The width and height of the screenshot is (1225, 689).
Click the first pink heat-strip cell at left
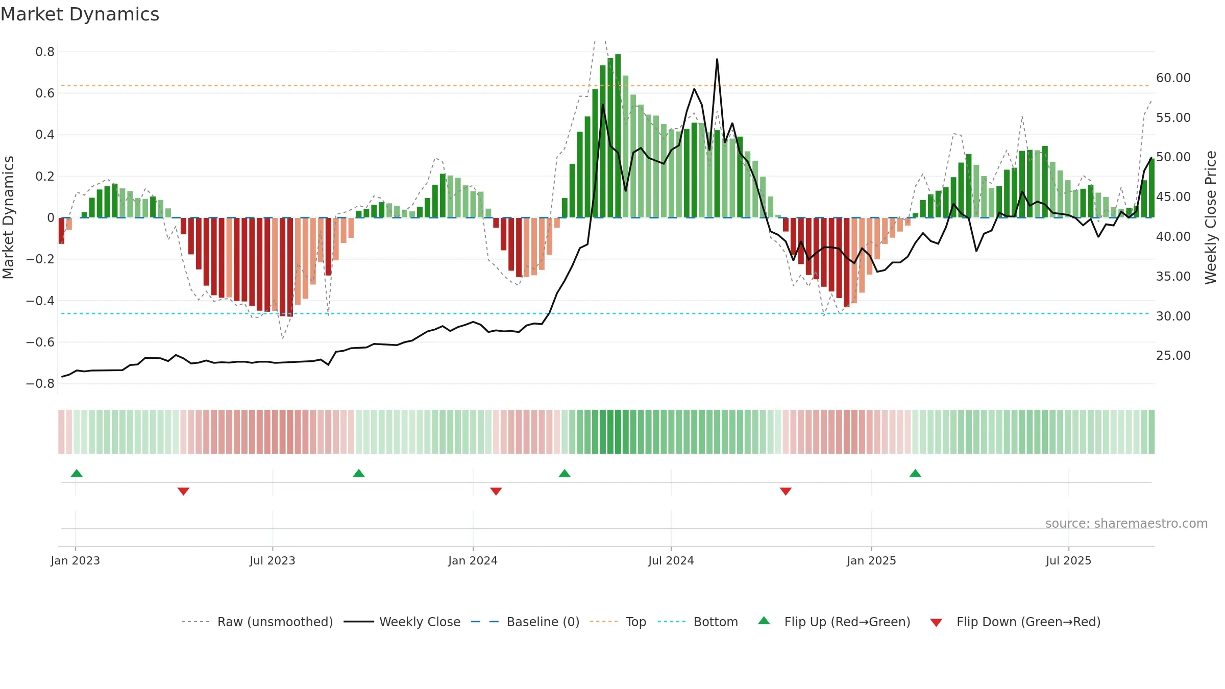(61, 432)
